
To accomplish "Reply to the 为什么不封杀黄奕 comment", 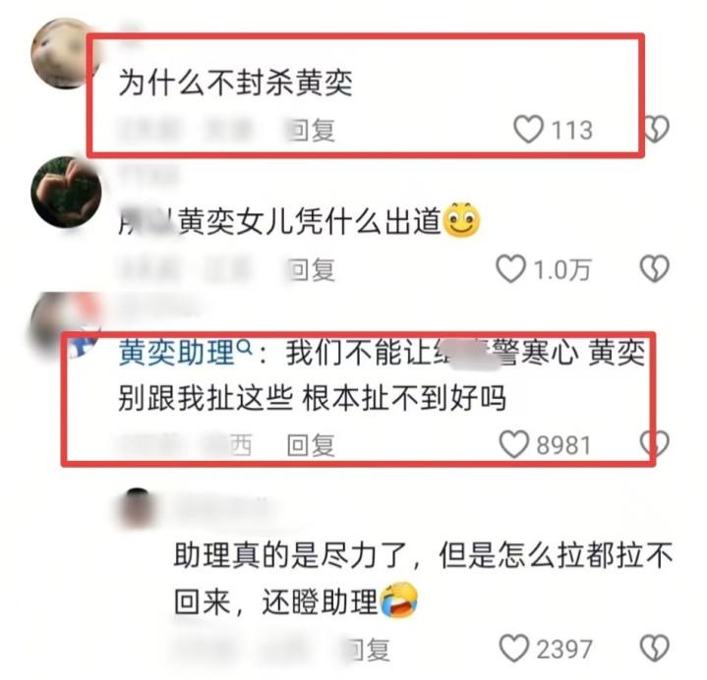I will click(x=311, y=130).
